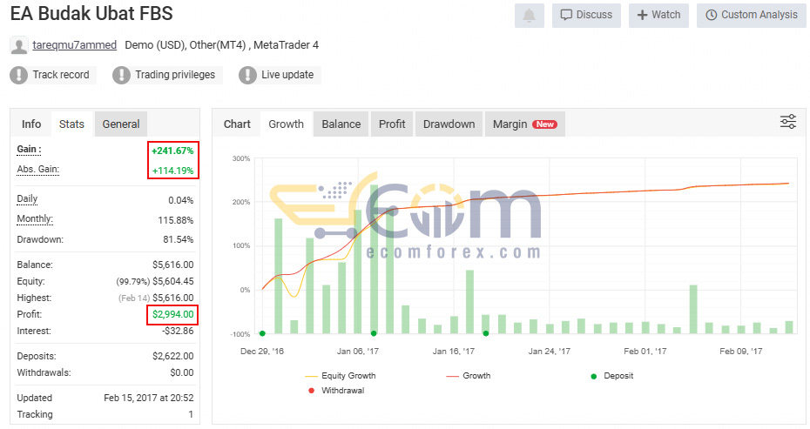Click the +241.67% gain value
The image size is (810, 429).
pos(172,151)
